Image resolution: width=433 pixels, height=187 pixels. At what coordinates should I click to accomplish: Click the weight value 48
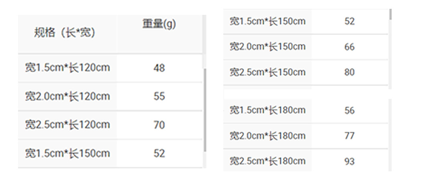[x=159, y=68]
